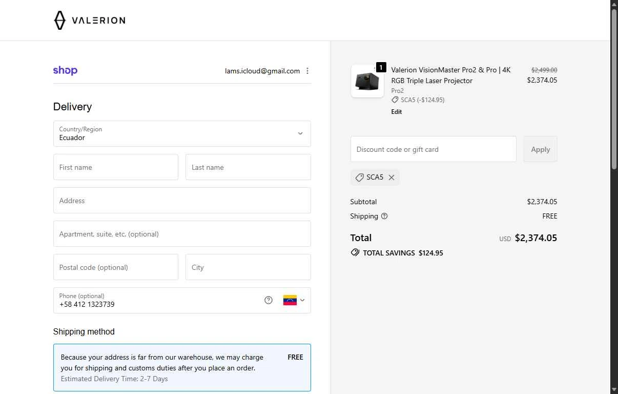Click the Discount code or gift card field

pyautogui.click(x=434, y=149)
